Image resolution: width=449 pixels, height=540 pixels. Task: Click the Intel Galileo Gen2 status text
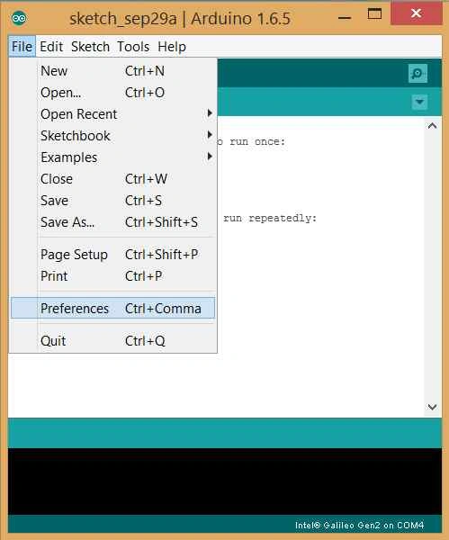click(360, 526)
